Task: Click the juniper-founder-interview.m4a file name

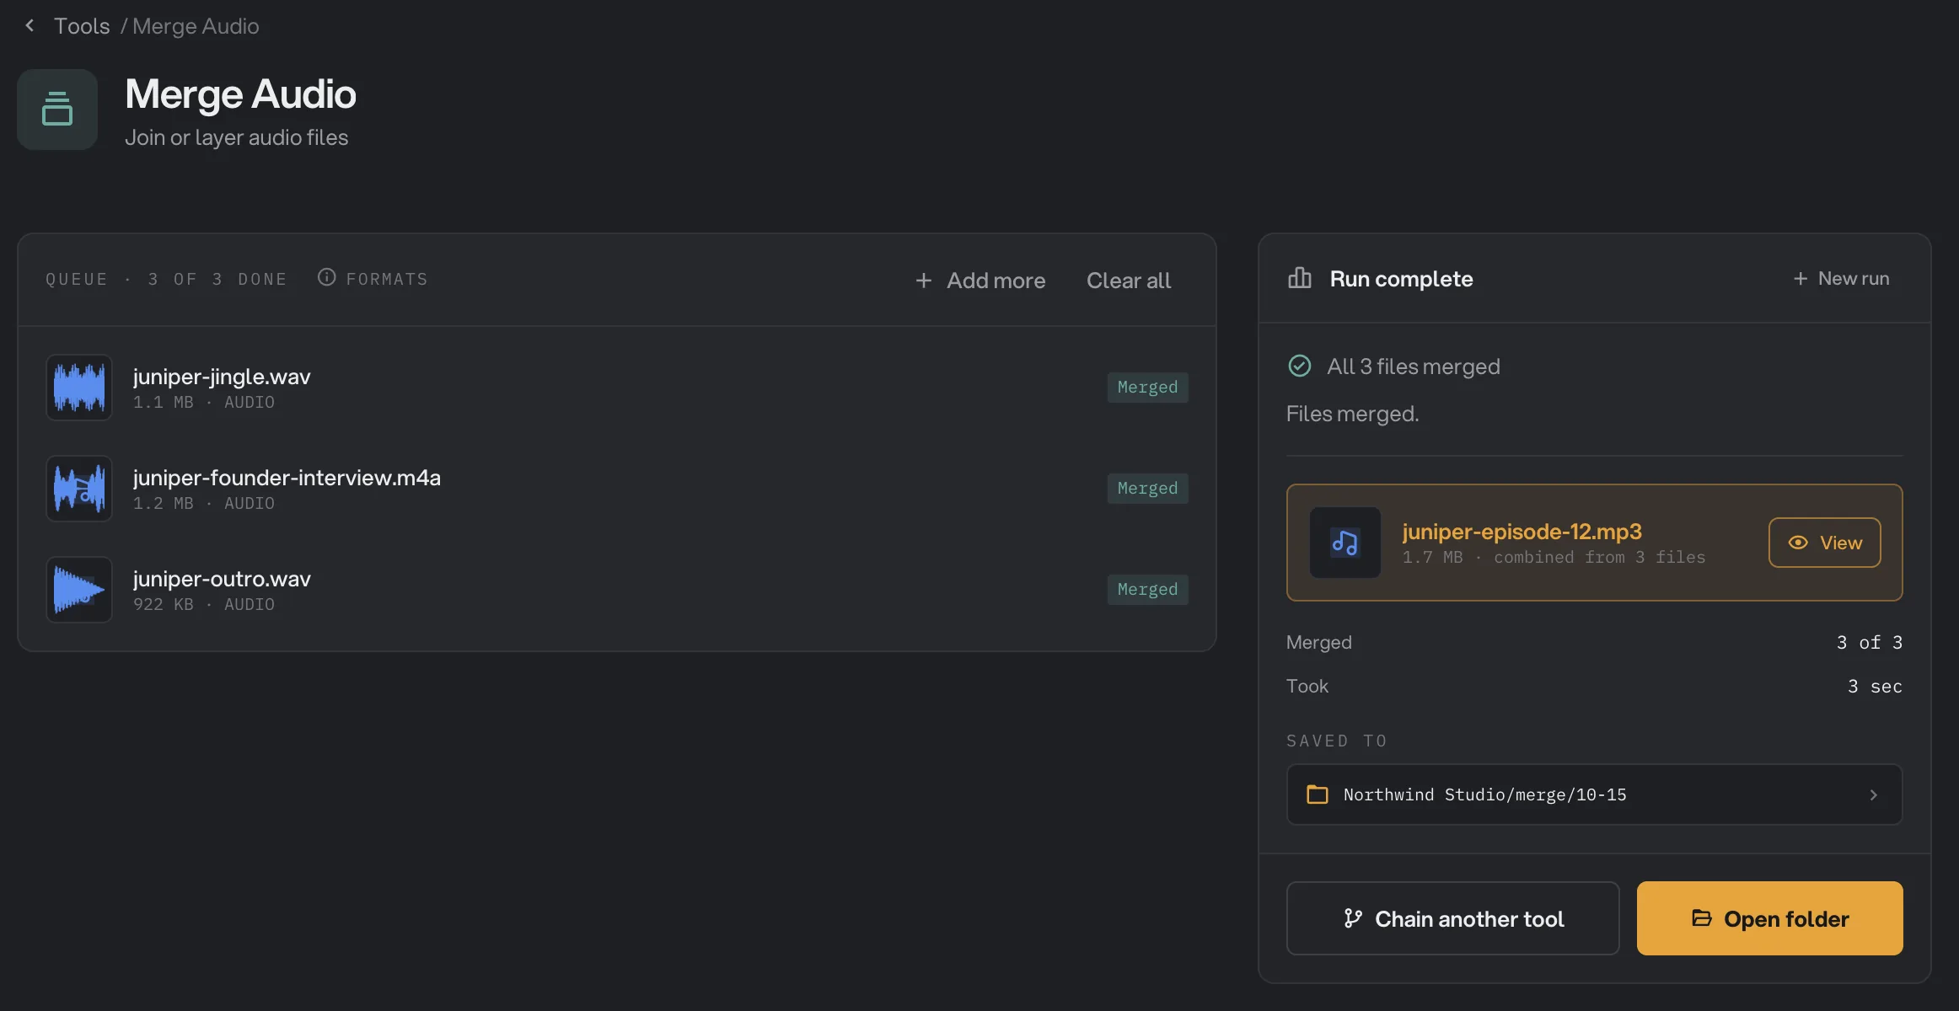Action: coord(287,478)
